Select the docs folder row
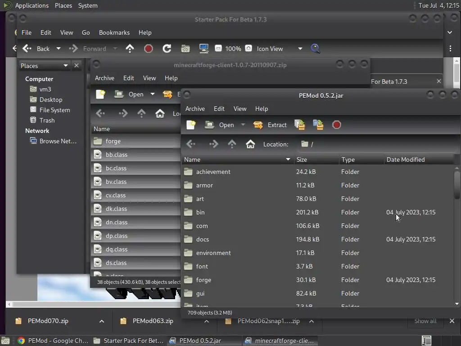Viewport: 461px width, 346px height. (317, 240)
